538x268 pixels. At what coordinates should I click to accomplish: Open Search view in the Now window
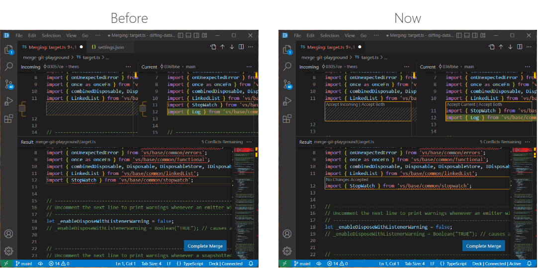point(287,67)
